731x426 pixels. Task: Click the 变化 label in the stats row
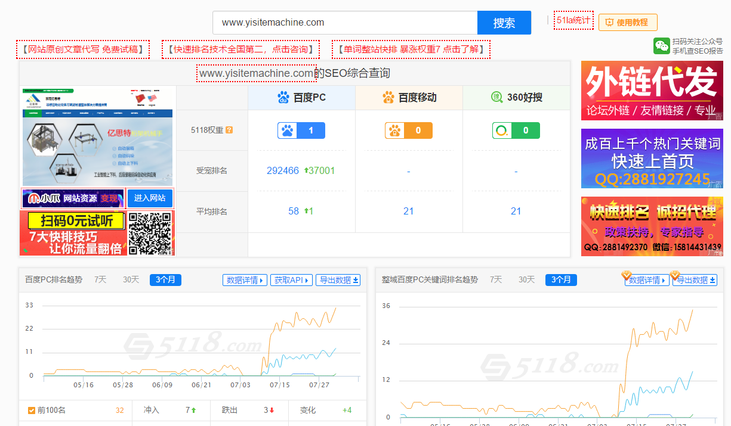point(308,411)
